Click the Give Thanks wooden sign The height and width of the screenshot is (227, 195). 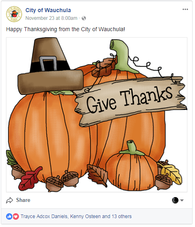pos(131,101)
